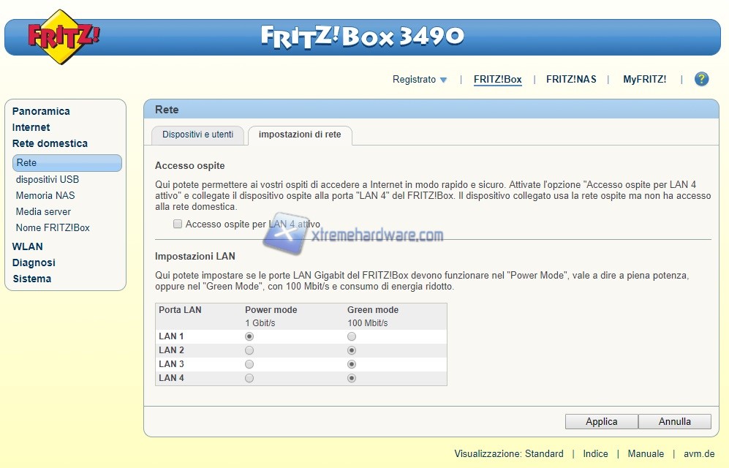Open the avm.de website link

700,453
